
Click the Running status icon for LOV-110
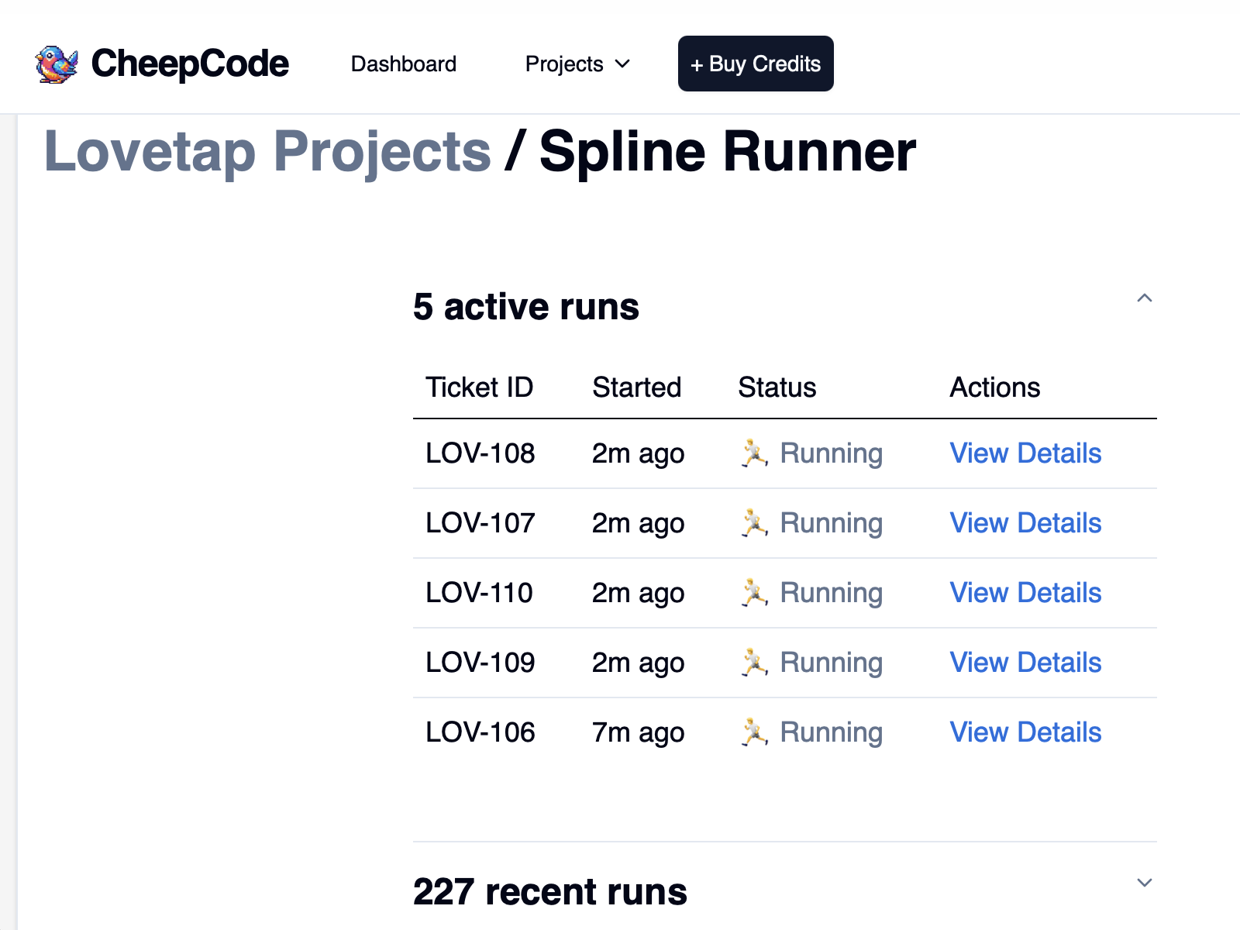[x=754, y=593]
